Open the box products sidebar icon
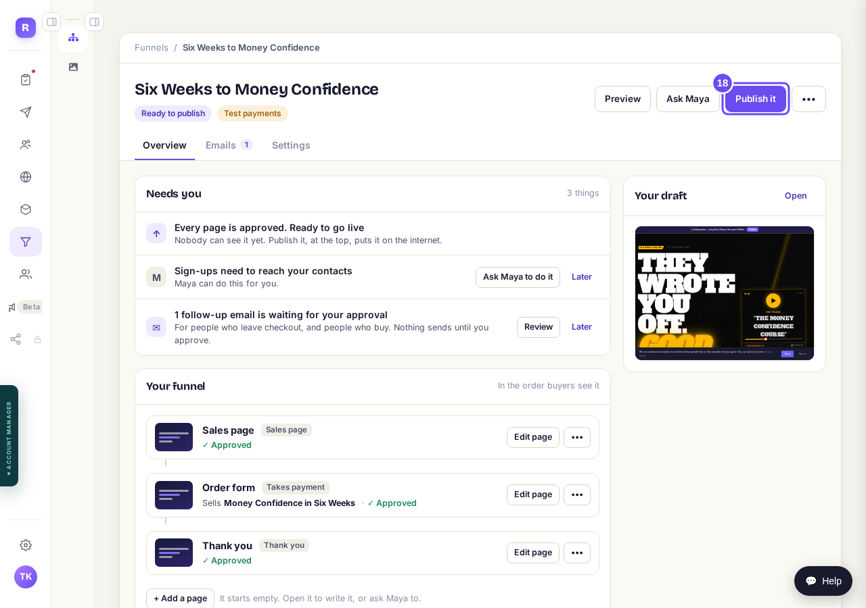 click(x=26, y=209)
